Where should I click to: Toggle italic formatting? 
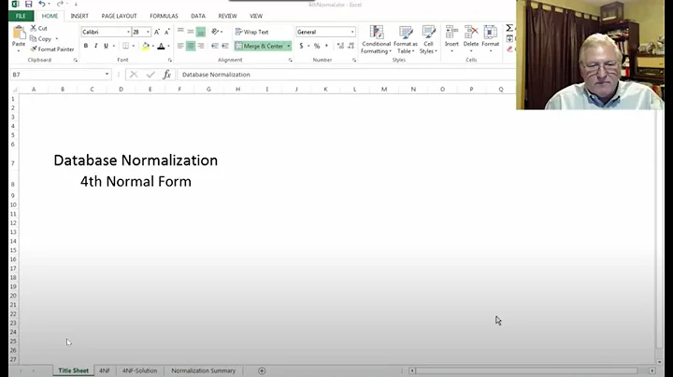pos(95,46)
